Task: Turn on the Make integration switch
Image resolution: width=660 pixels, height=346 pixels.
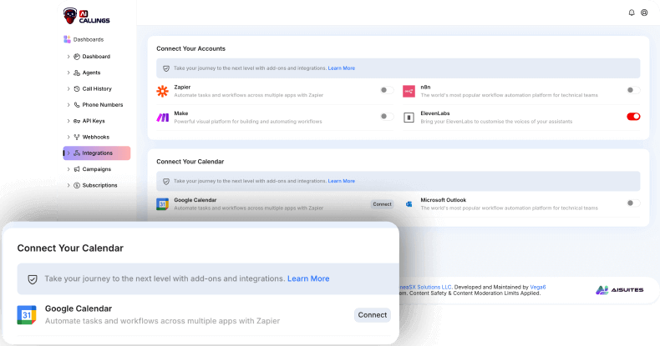Action: (387, 117)
